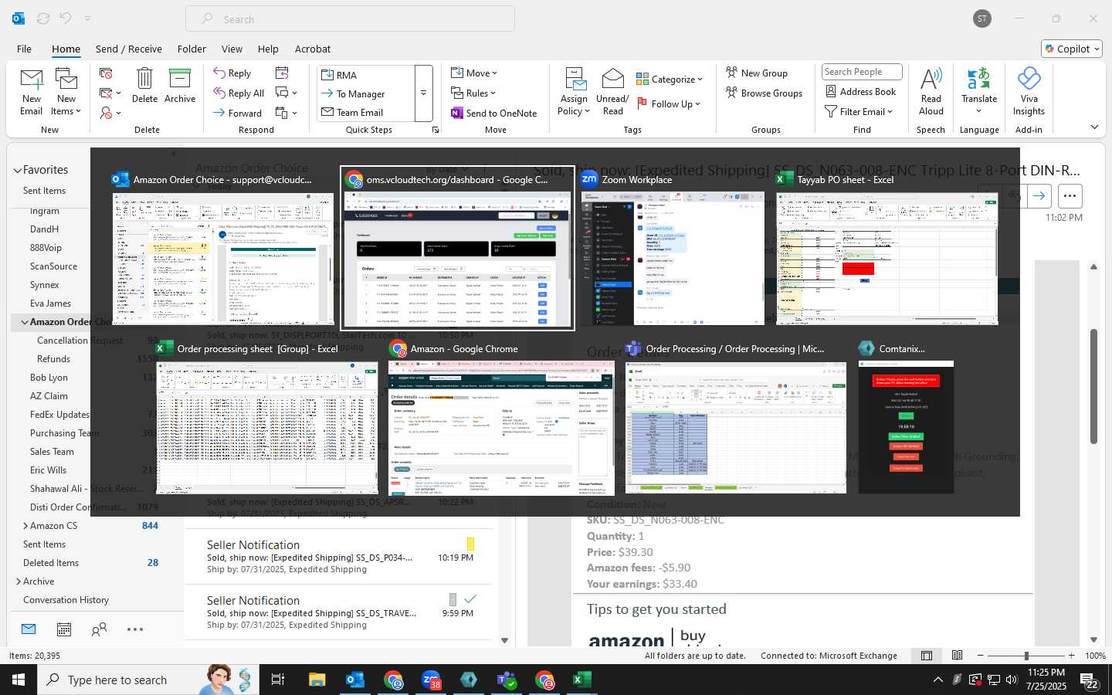The width and height of the screenshot is (1112, 695).
Task: Collapse the Favorites section
Action: [x=17, y=170]
